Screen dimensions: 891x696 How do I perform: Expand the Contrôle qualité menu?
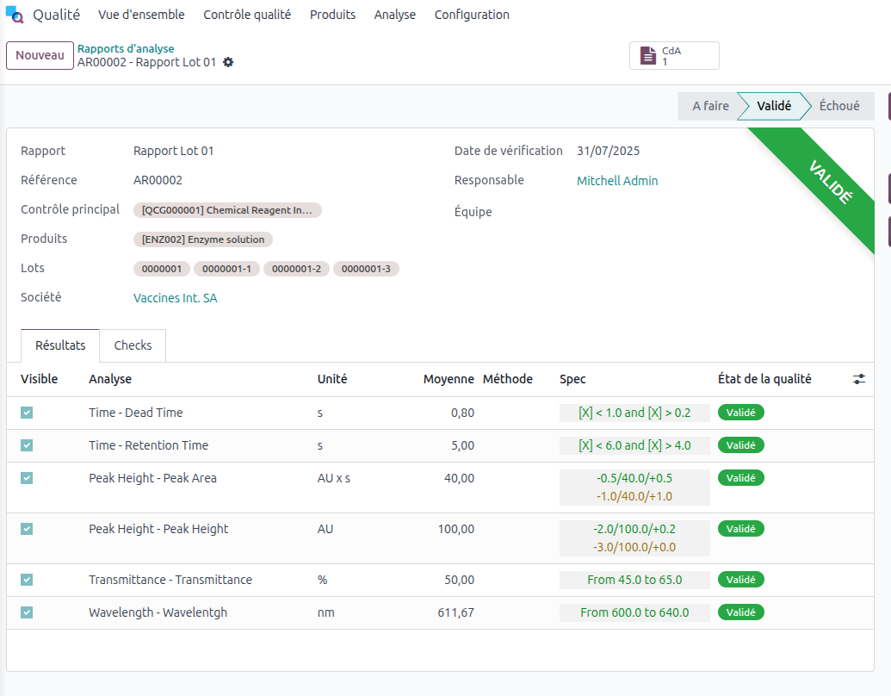247,15
